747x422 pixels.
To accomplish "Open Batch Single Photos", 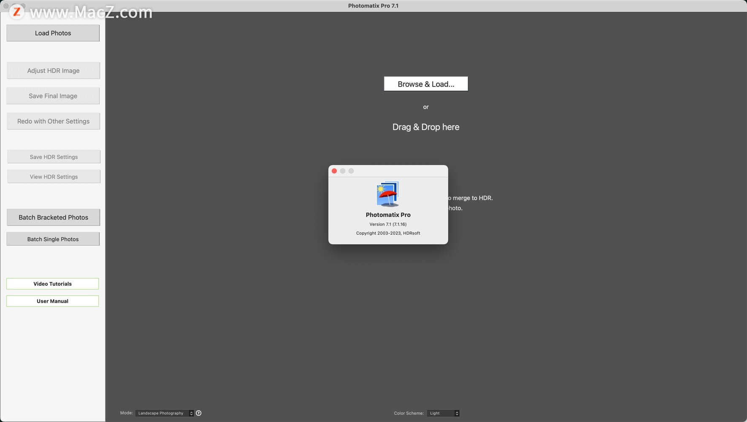I will [53, 239].
